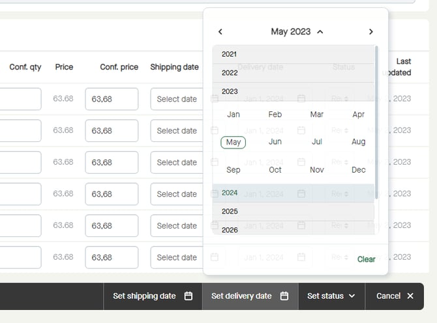
Task: Click calendar icon on Set delivery date
Action: 284,296
